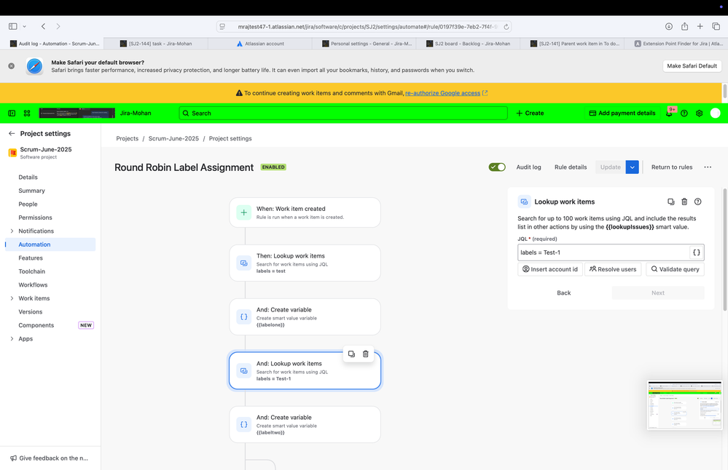
Task: Click Give feedback link in sidebar
Action: coord(49,458)
